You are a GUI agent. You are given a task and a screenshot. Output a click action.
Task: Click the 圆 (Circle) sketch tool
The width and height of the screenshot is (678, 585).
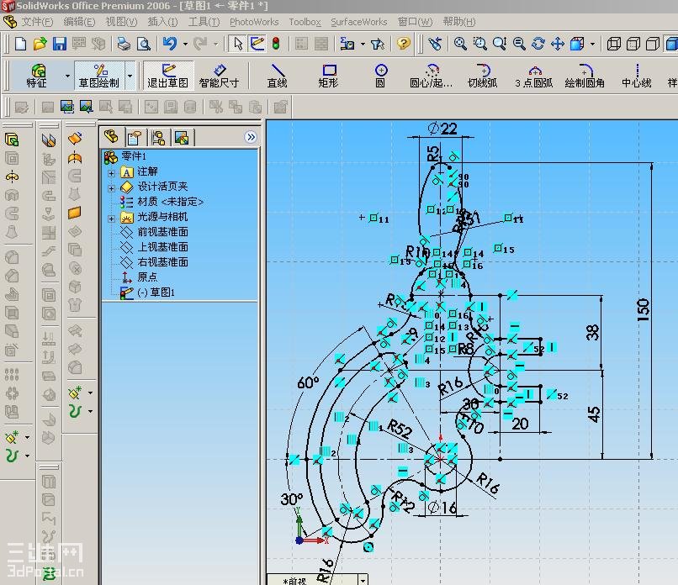(380, 76)
